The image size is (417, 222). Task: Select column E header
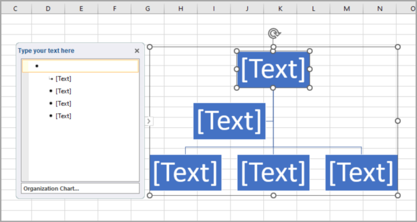[81, 9]
